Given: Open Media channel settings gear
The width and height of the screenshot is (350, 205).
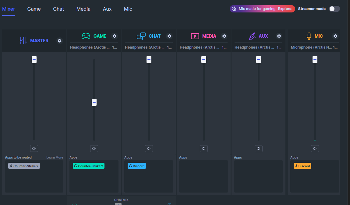Looking at the screenshot, I should pyautogui.click(x=224, y=36).
